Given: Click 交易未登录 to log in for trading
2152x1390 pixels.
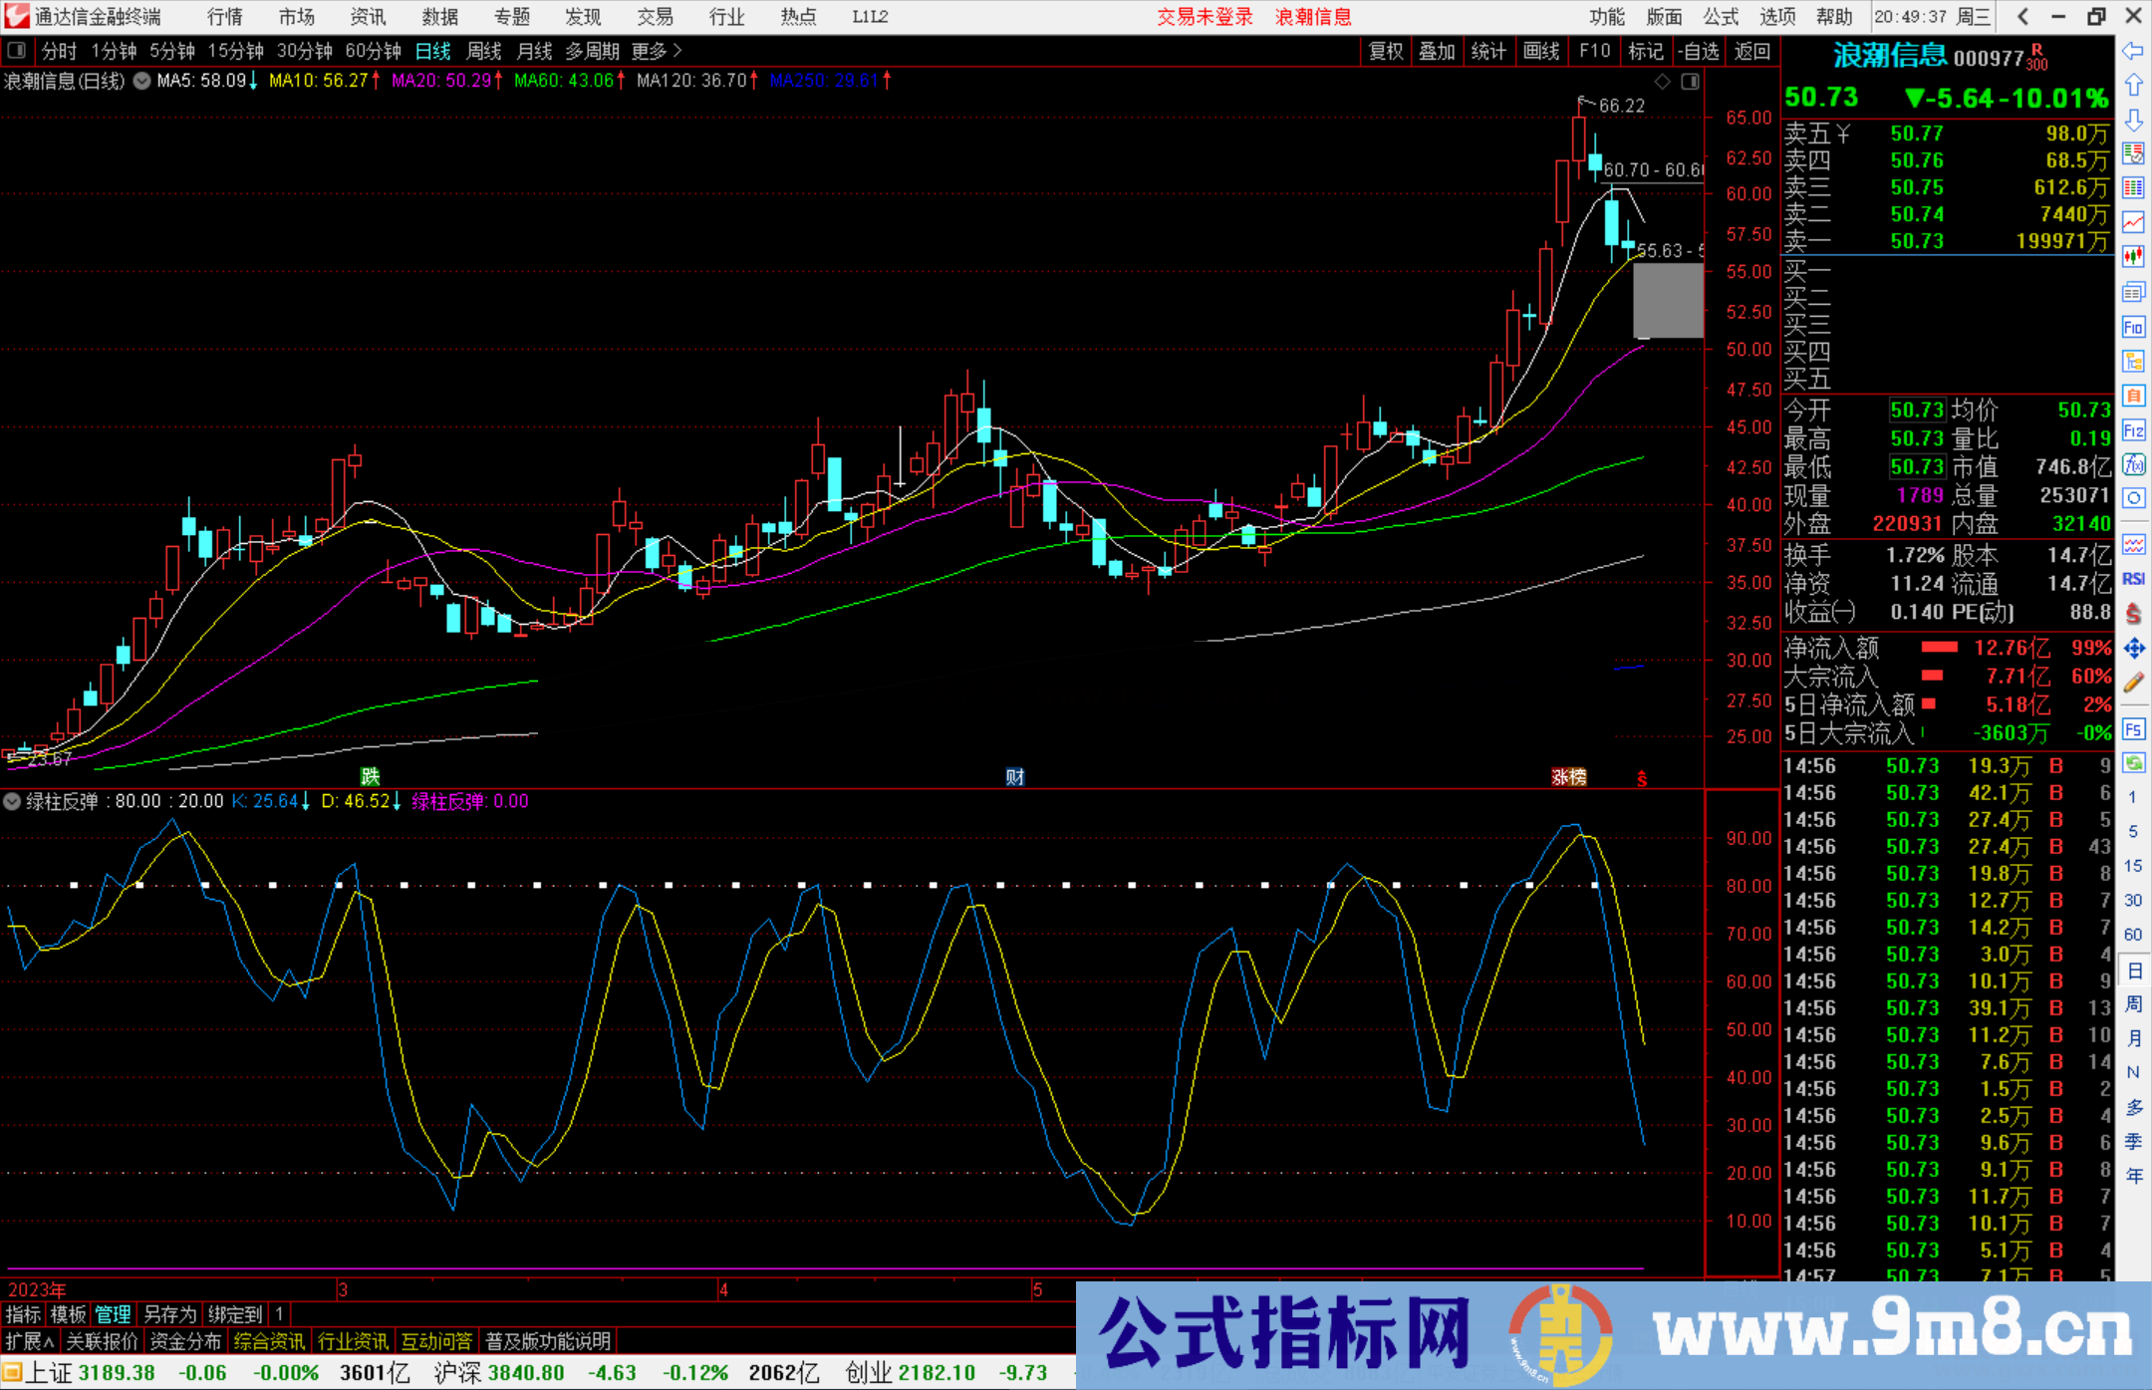Looking at the screenshot, I should pos(1206,16).
